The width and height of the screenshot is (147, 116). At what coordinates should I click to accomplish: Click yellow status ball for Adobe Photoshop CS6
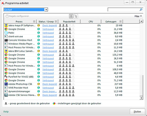tap(39, 84)
